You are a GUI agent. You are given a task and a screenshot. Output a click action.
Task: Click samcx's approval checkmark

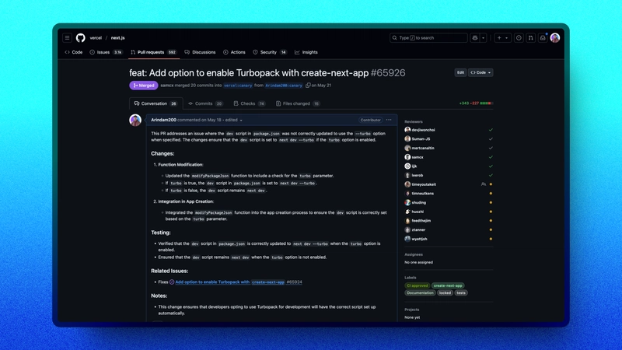pos(491,157)
